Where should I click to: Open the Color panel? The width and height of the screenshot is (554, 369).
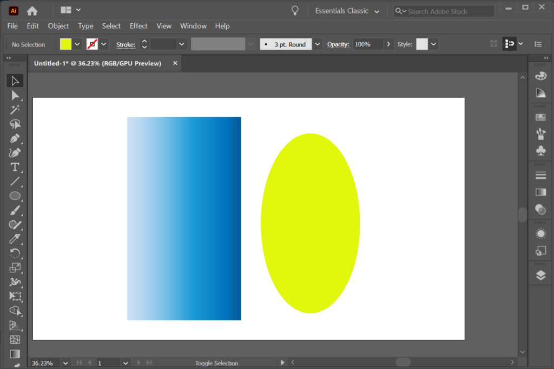[540, 75]
